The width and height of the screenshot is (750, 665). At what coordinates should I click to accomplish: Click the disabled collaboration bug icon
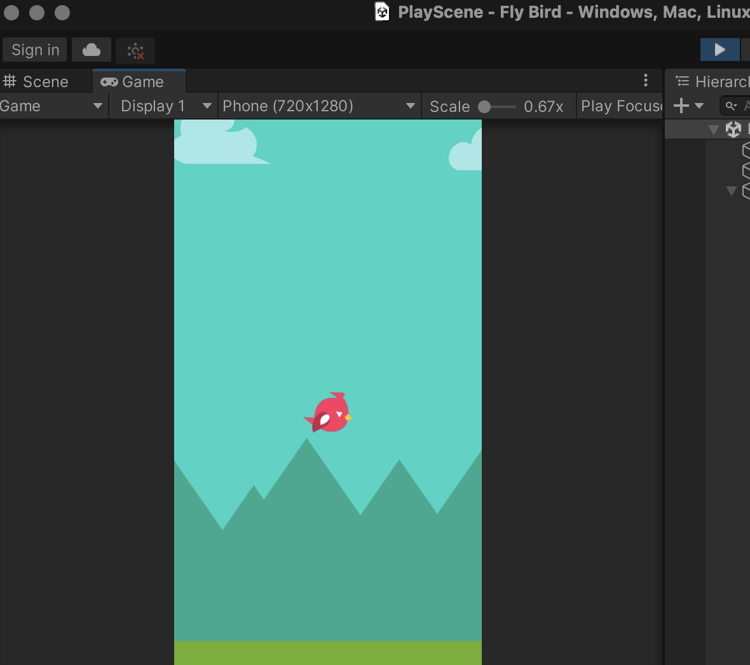tap(135, 51)
